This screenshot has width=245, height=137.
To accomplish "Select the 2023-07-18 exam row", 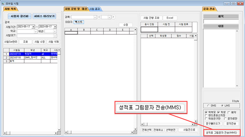I will 31,58.
